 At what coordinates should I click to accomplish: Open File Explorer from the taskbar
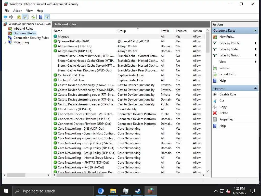[113, 191]
